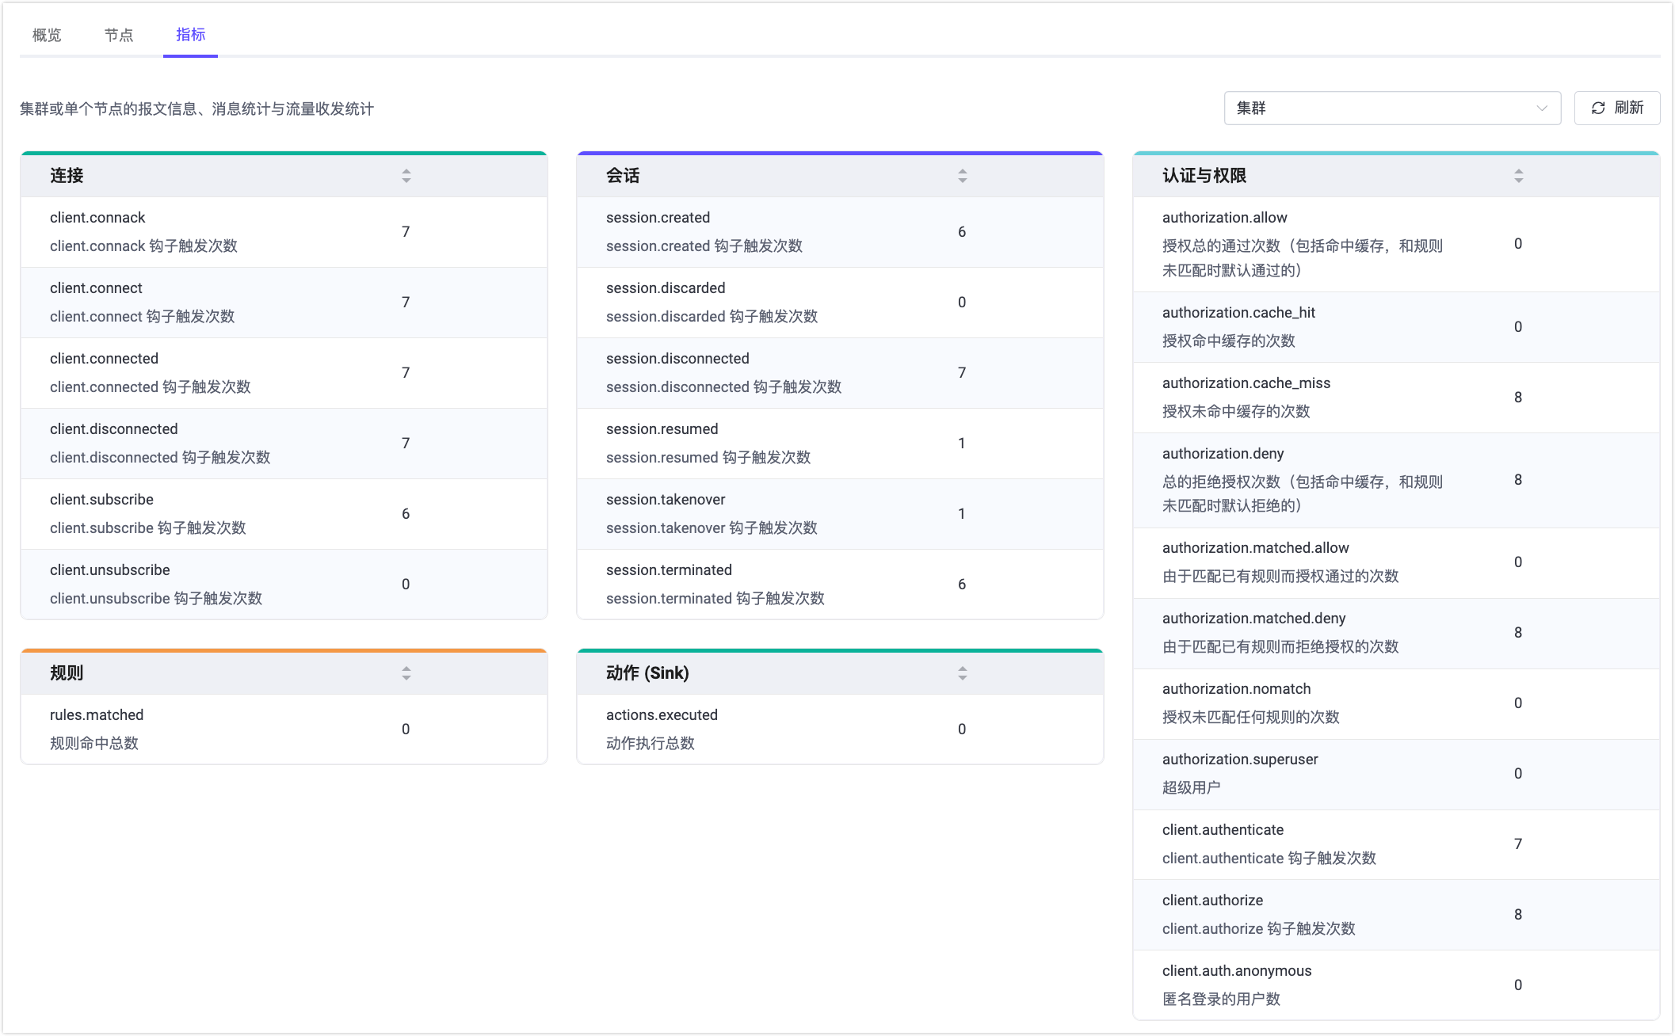Click the sort arrows next to 连接 header text

pyautogui.click(x=406, y=175)
